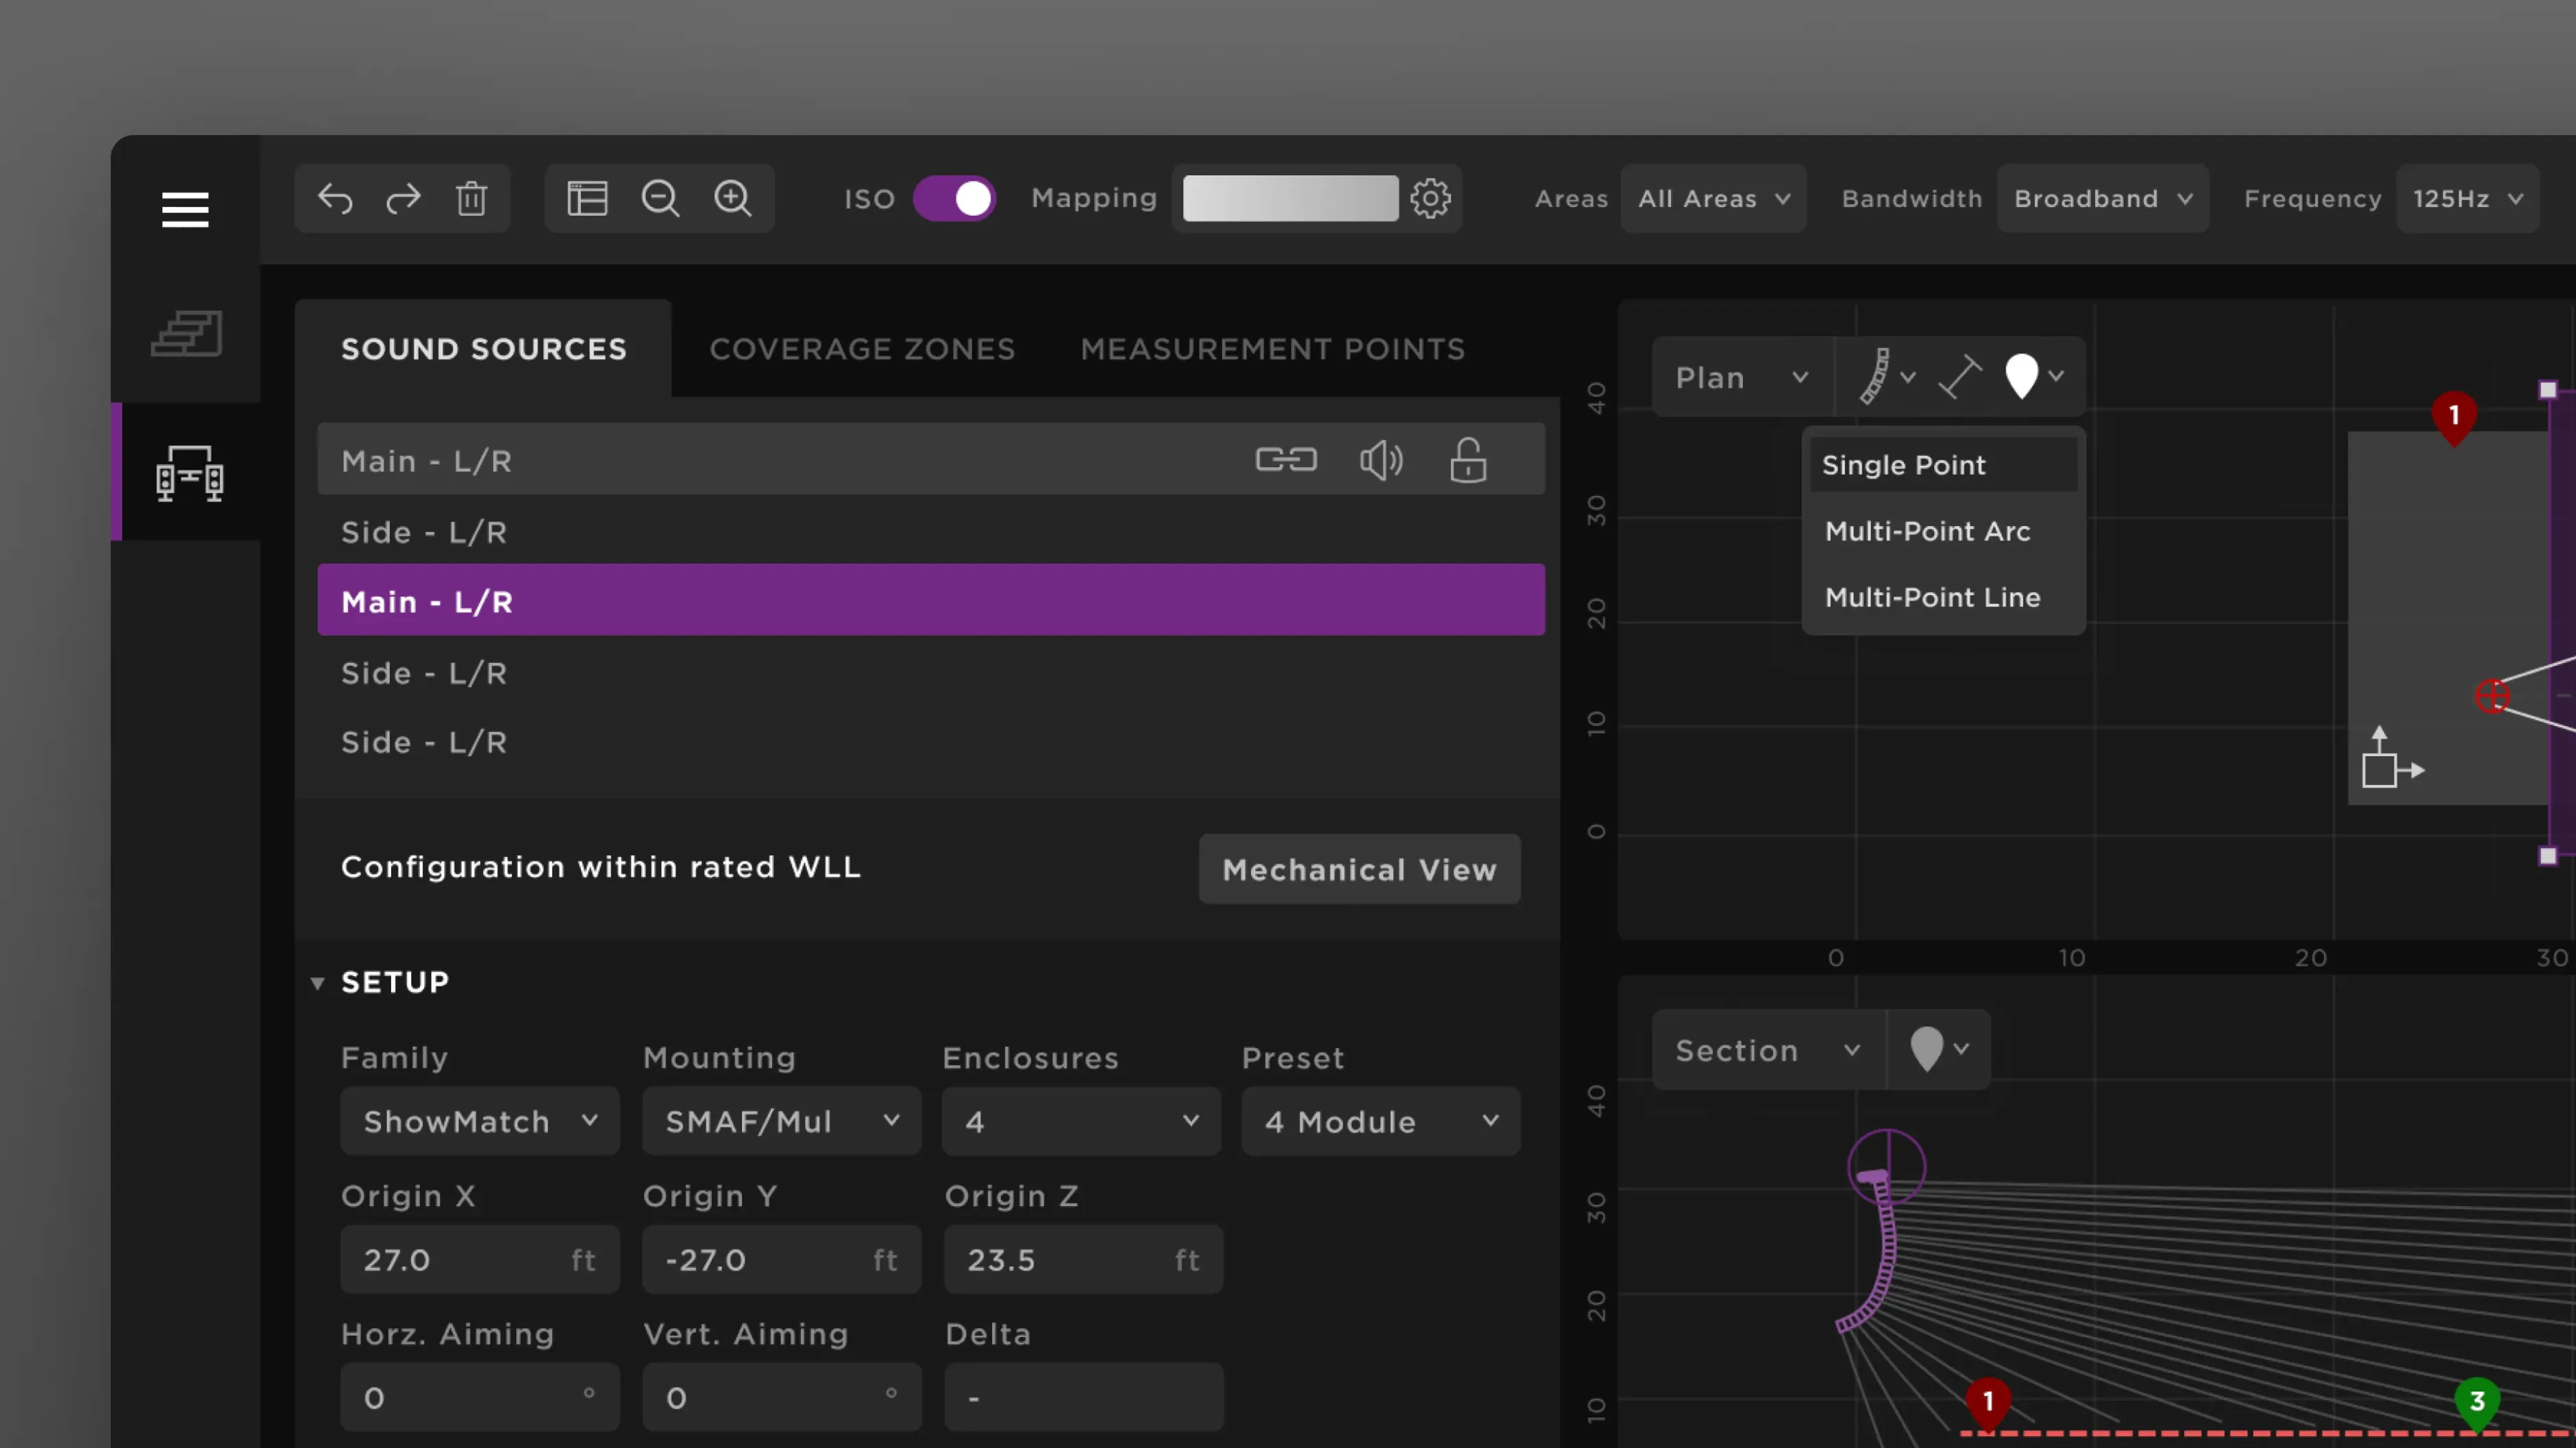This screenshot has width=2576, height=1448.
Task: Zoom in on the plan view
Action: 734,198
